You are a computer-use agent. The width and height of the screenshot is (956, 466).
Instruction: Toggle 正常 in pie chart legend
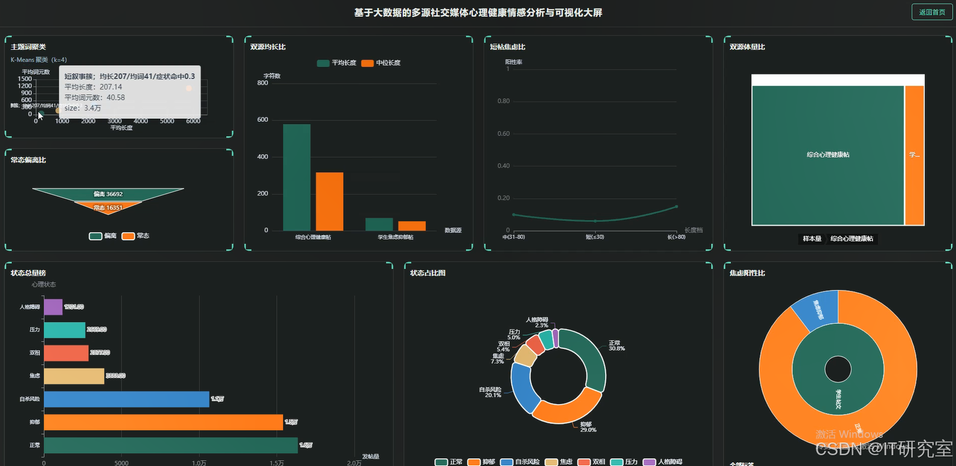(x=449, y=462)
